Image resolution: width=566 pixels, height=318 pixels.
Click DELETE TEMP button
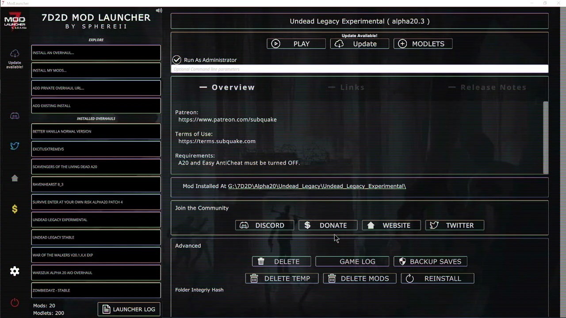tap(282, 278)
